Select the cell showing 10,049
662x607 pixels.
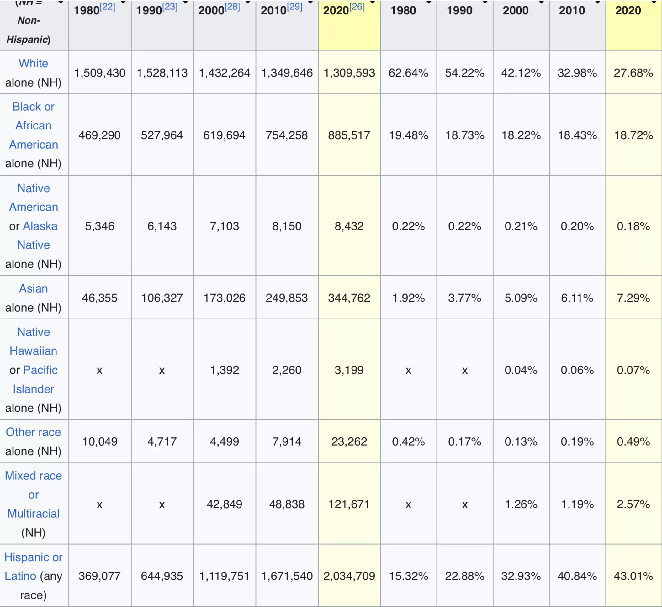pos(100,441)
